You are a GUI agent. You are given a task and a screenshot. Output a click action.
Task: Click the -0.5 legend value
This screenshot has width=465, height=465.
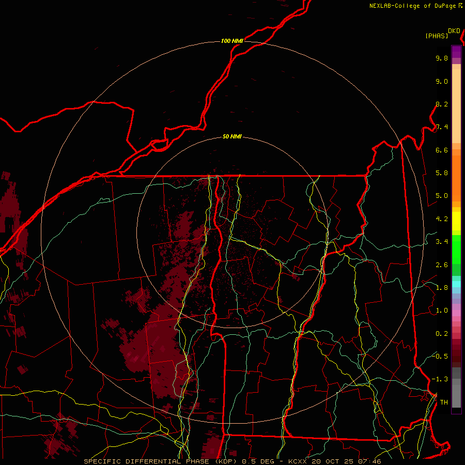(440, 356)
